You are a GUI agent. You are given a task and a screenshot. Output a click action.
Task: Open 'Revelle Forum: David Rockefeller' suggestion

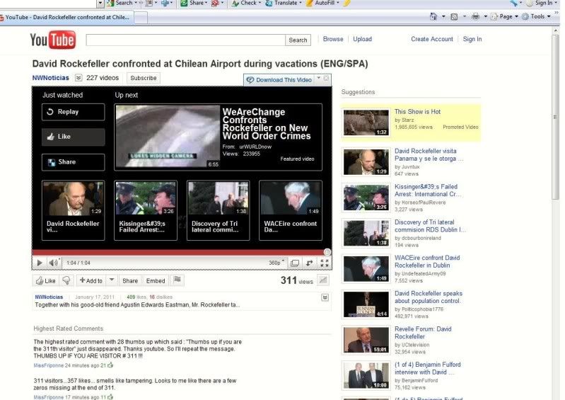coord(423,333)
